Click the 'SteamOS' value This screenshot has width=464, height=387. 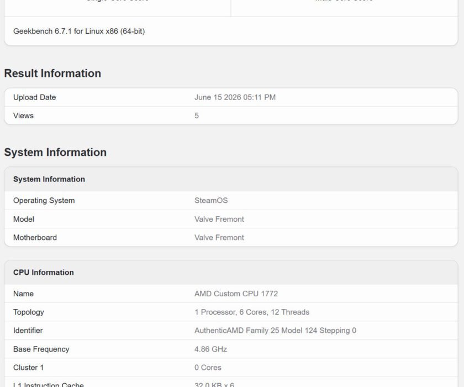coord(211,201)
